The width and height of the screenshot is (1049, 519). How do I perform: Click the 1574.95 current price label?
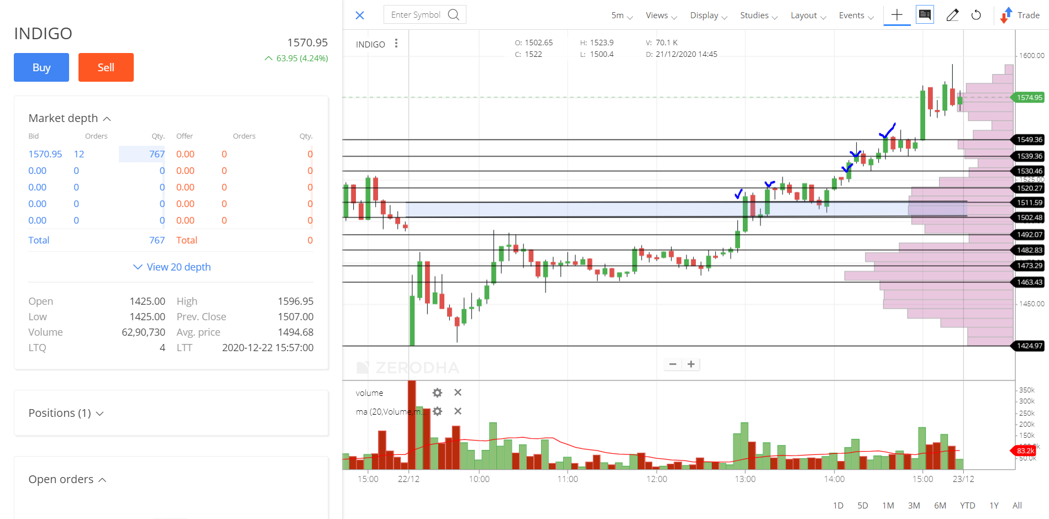pyautogui.click(x=1029, y=98)
